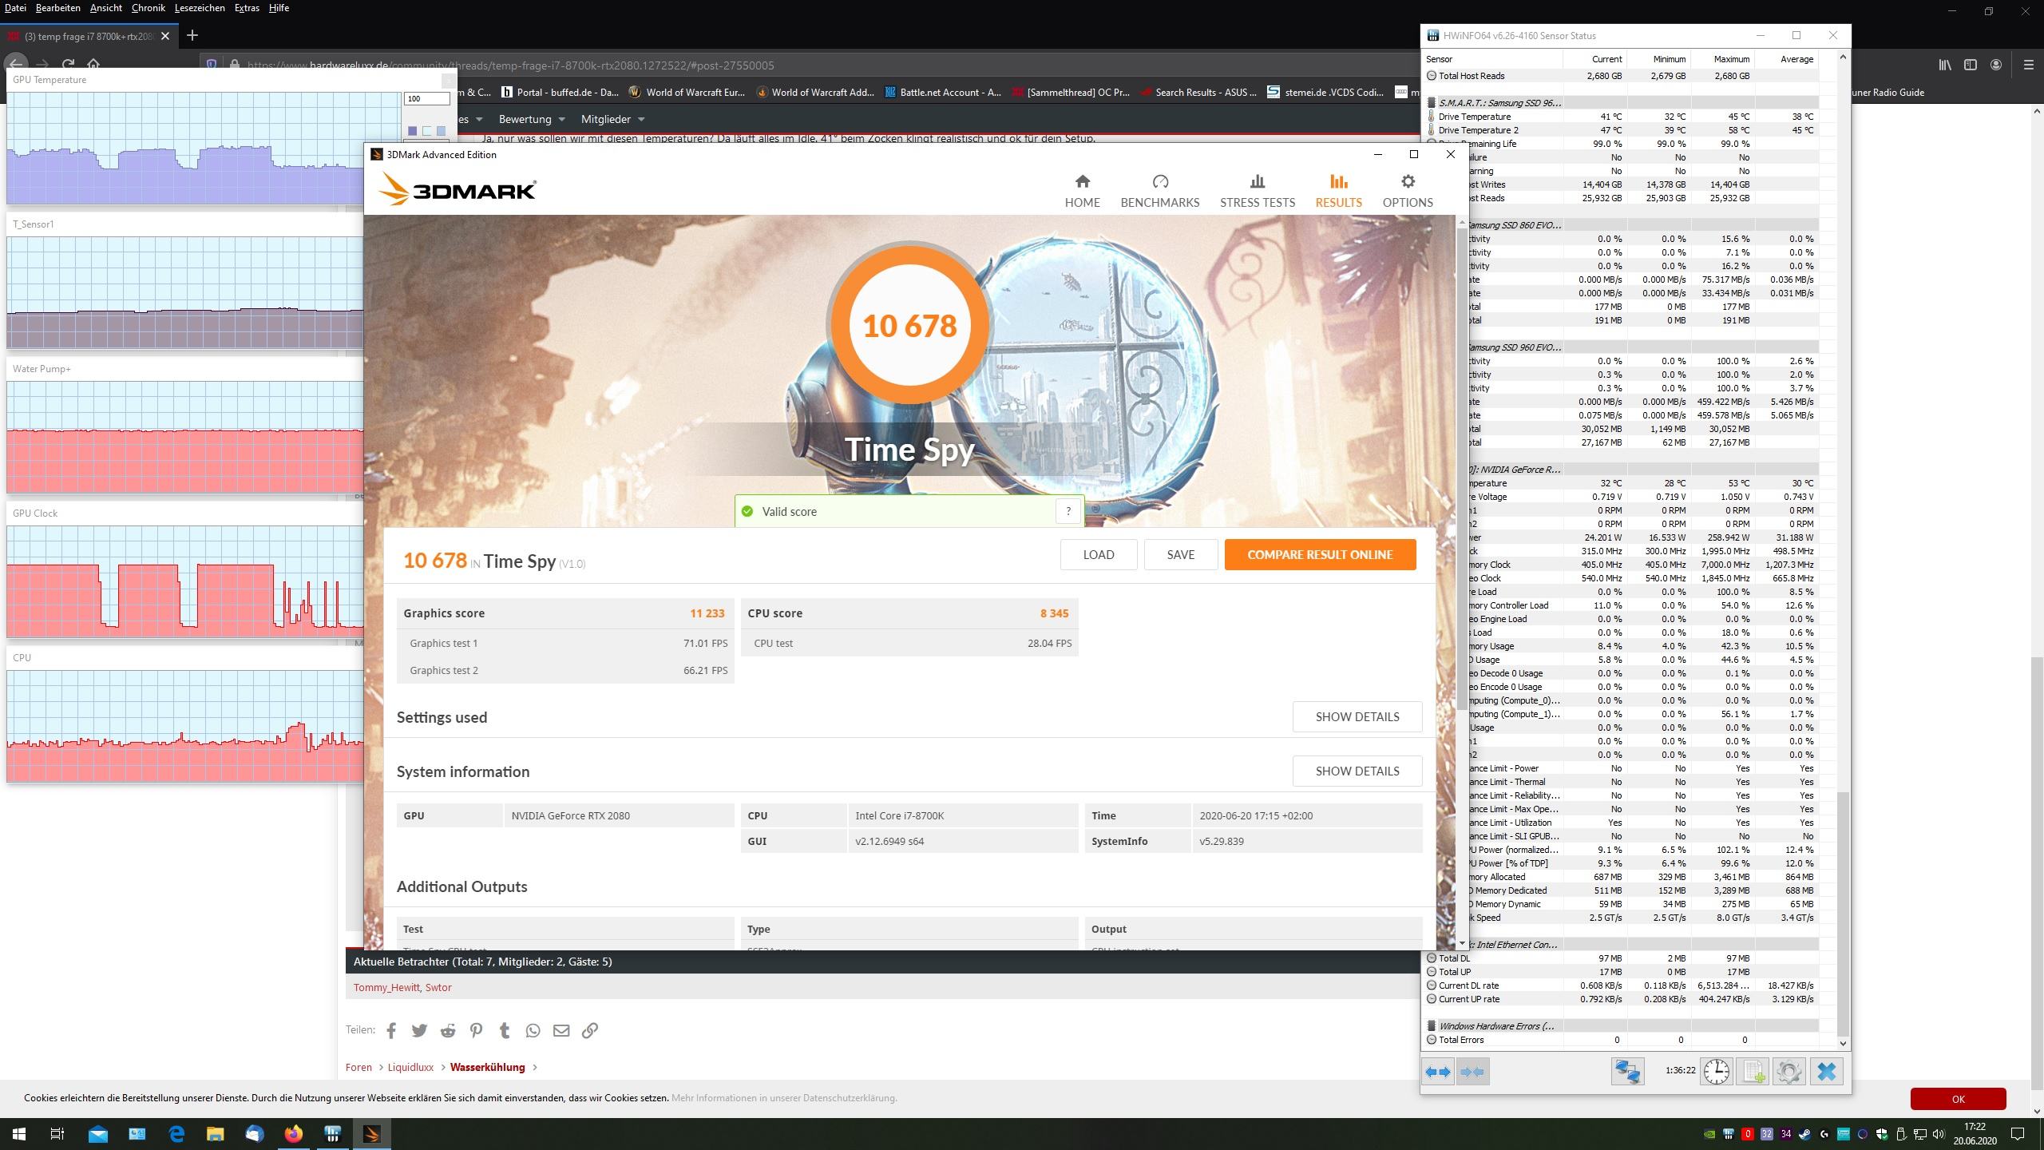Click HWiNFO expand columns arrows icon
Viewport: 2044px width, 1150px height.
(1438, 1072)
